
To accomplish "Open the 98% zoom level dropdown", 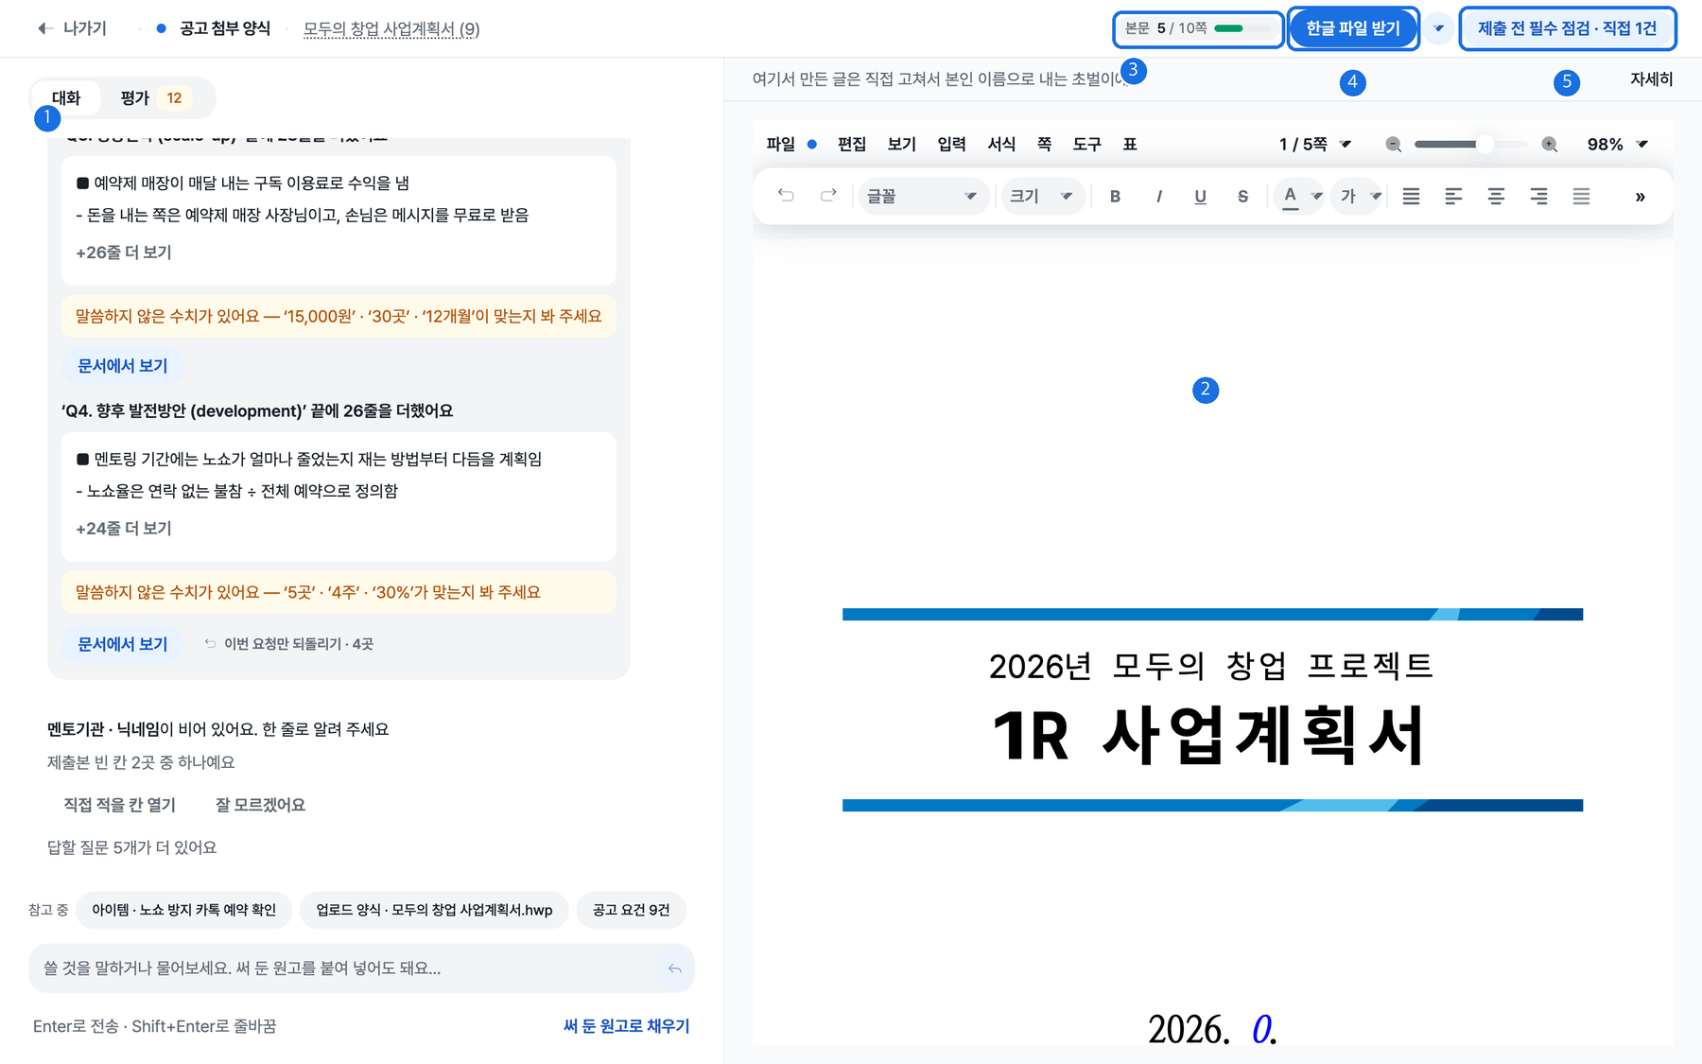I will click(x=1617, y=145).
